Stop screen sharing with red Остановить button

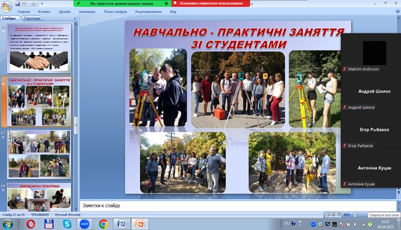click(211, 4)
